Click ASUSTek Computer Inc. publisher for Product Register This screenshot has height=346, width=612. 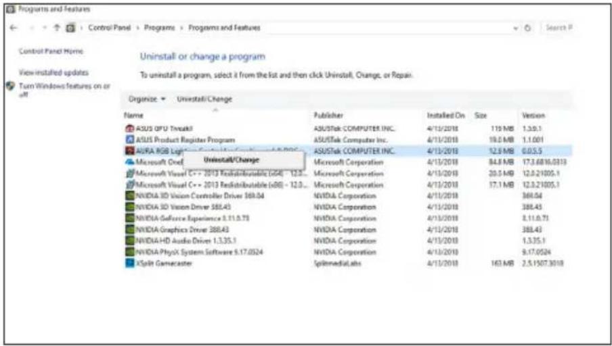351,139
